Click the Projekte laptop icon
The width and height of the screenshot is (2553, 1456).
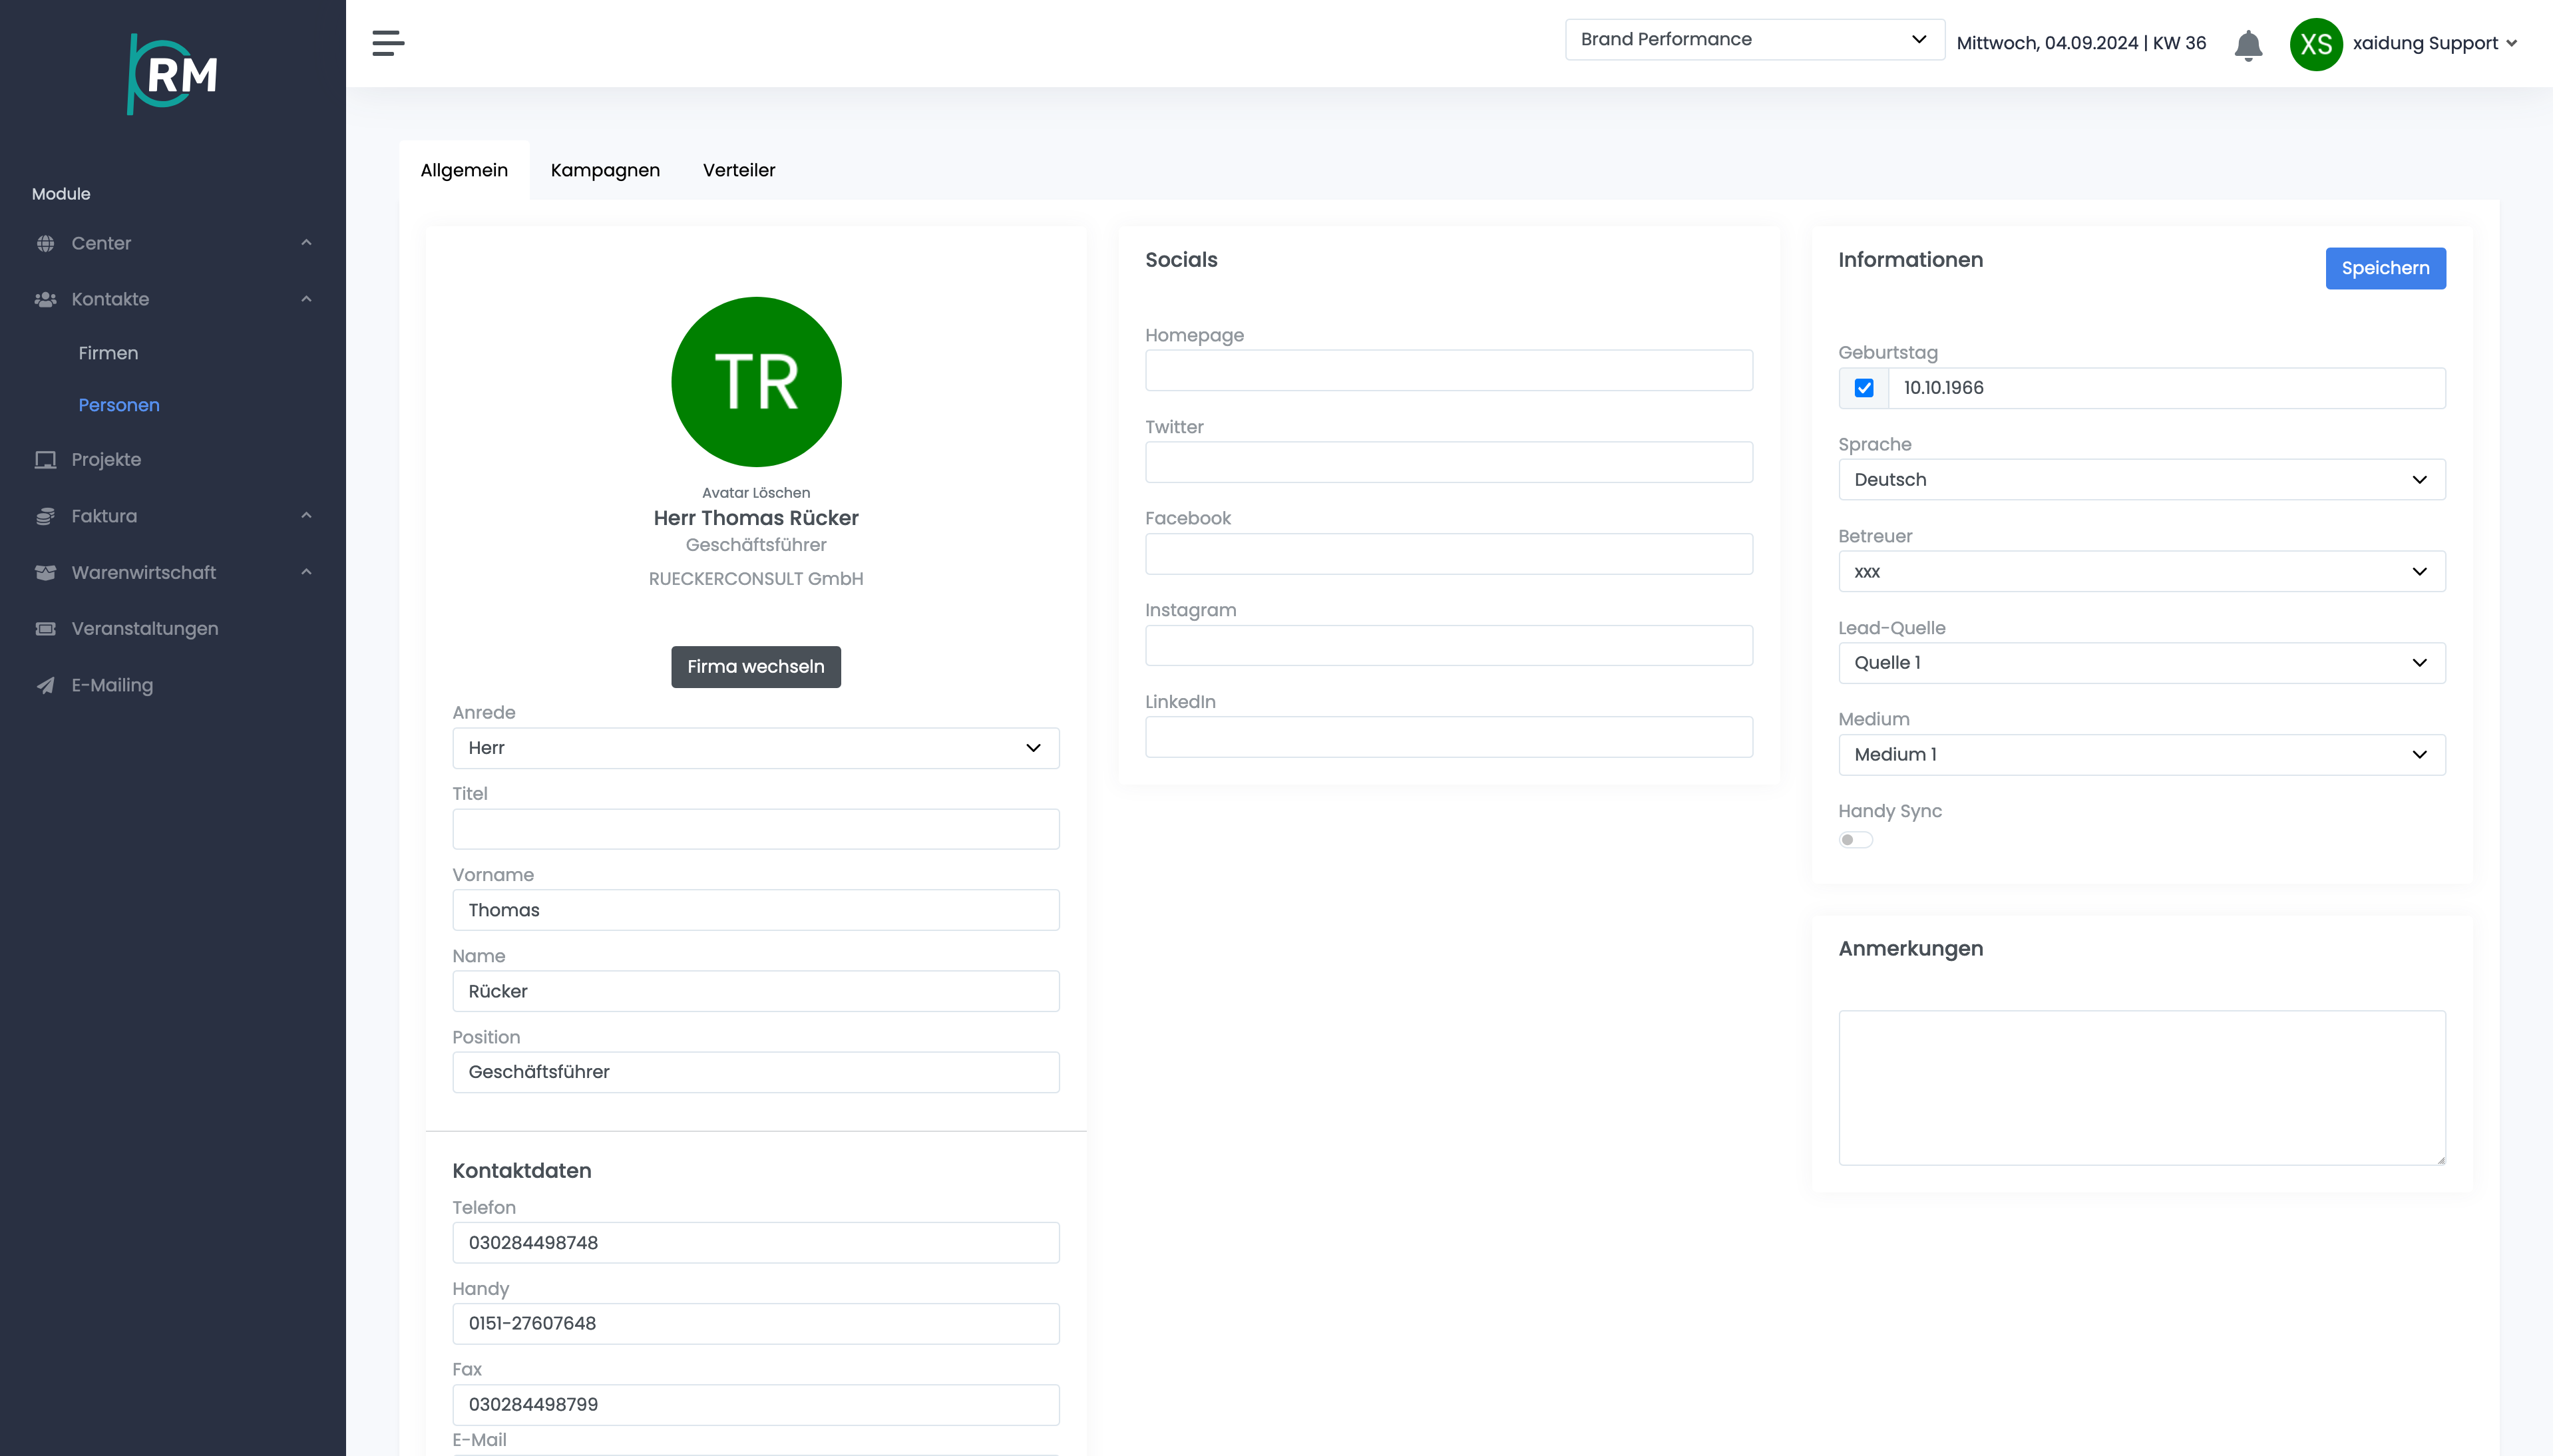[x=45, y=460]
